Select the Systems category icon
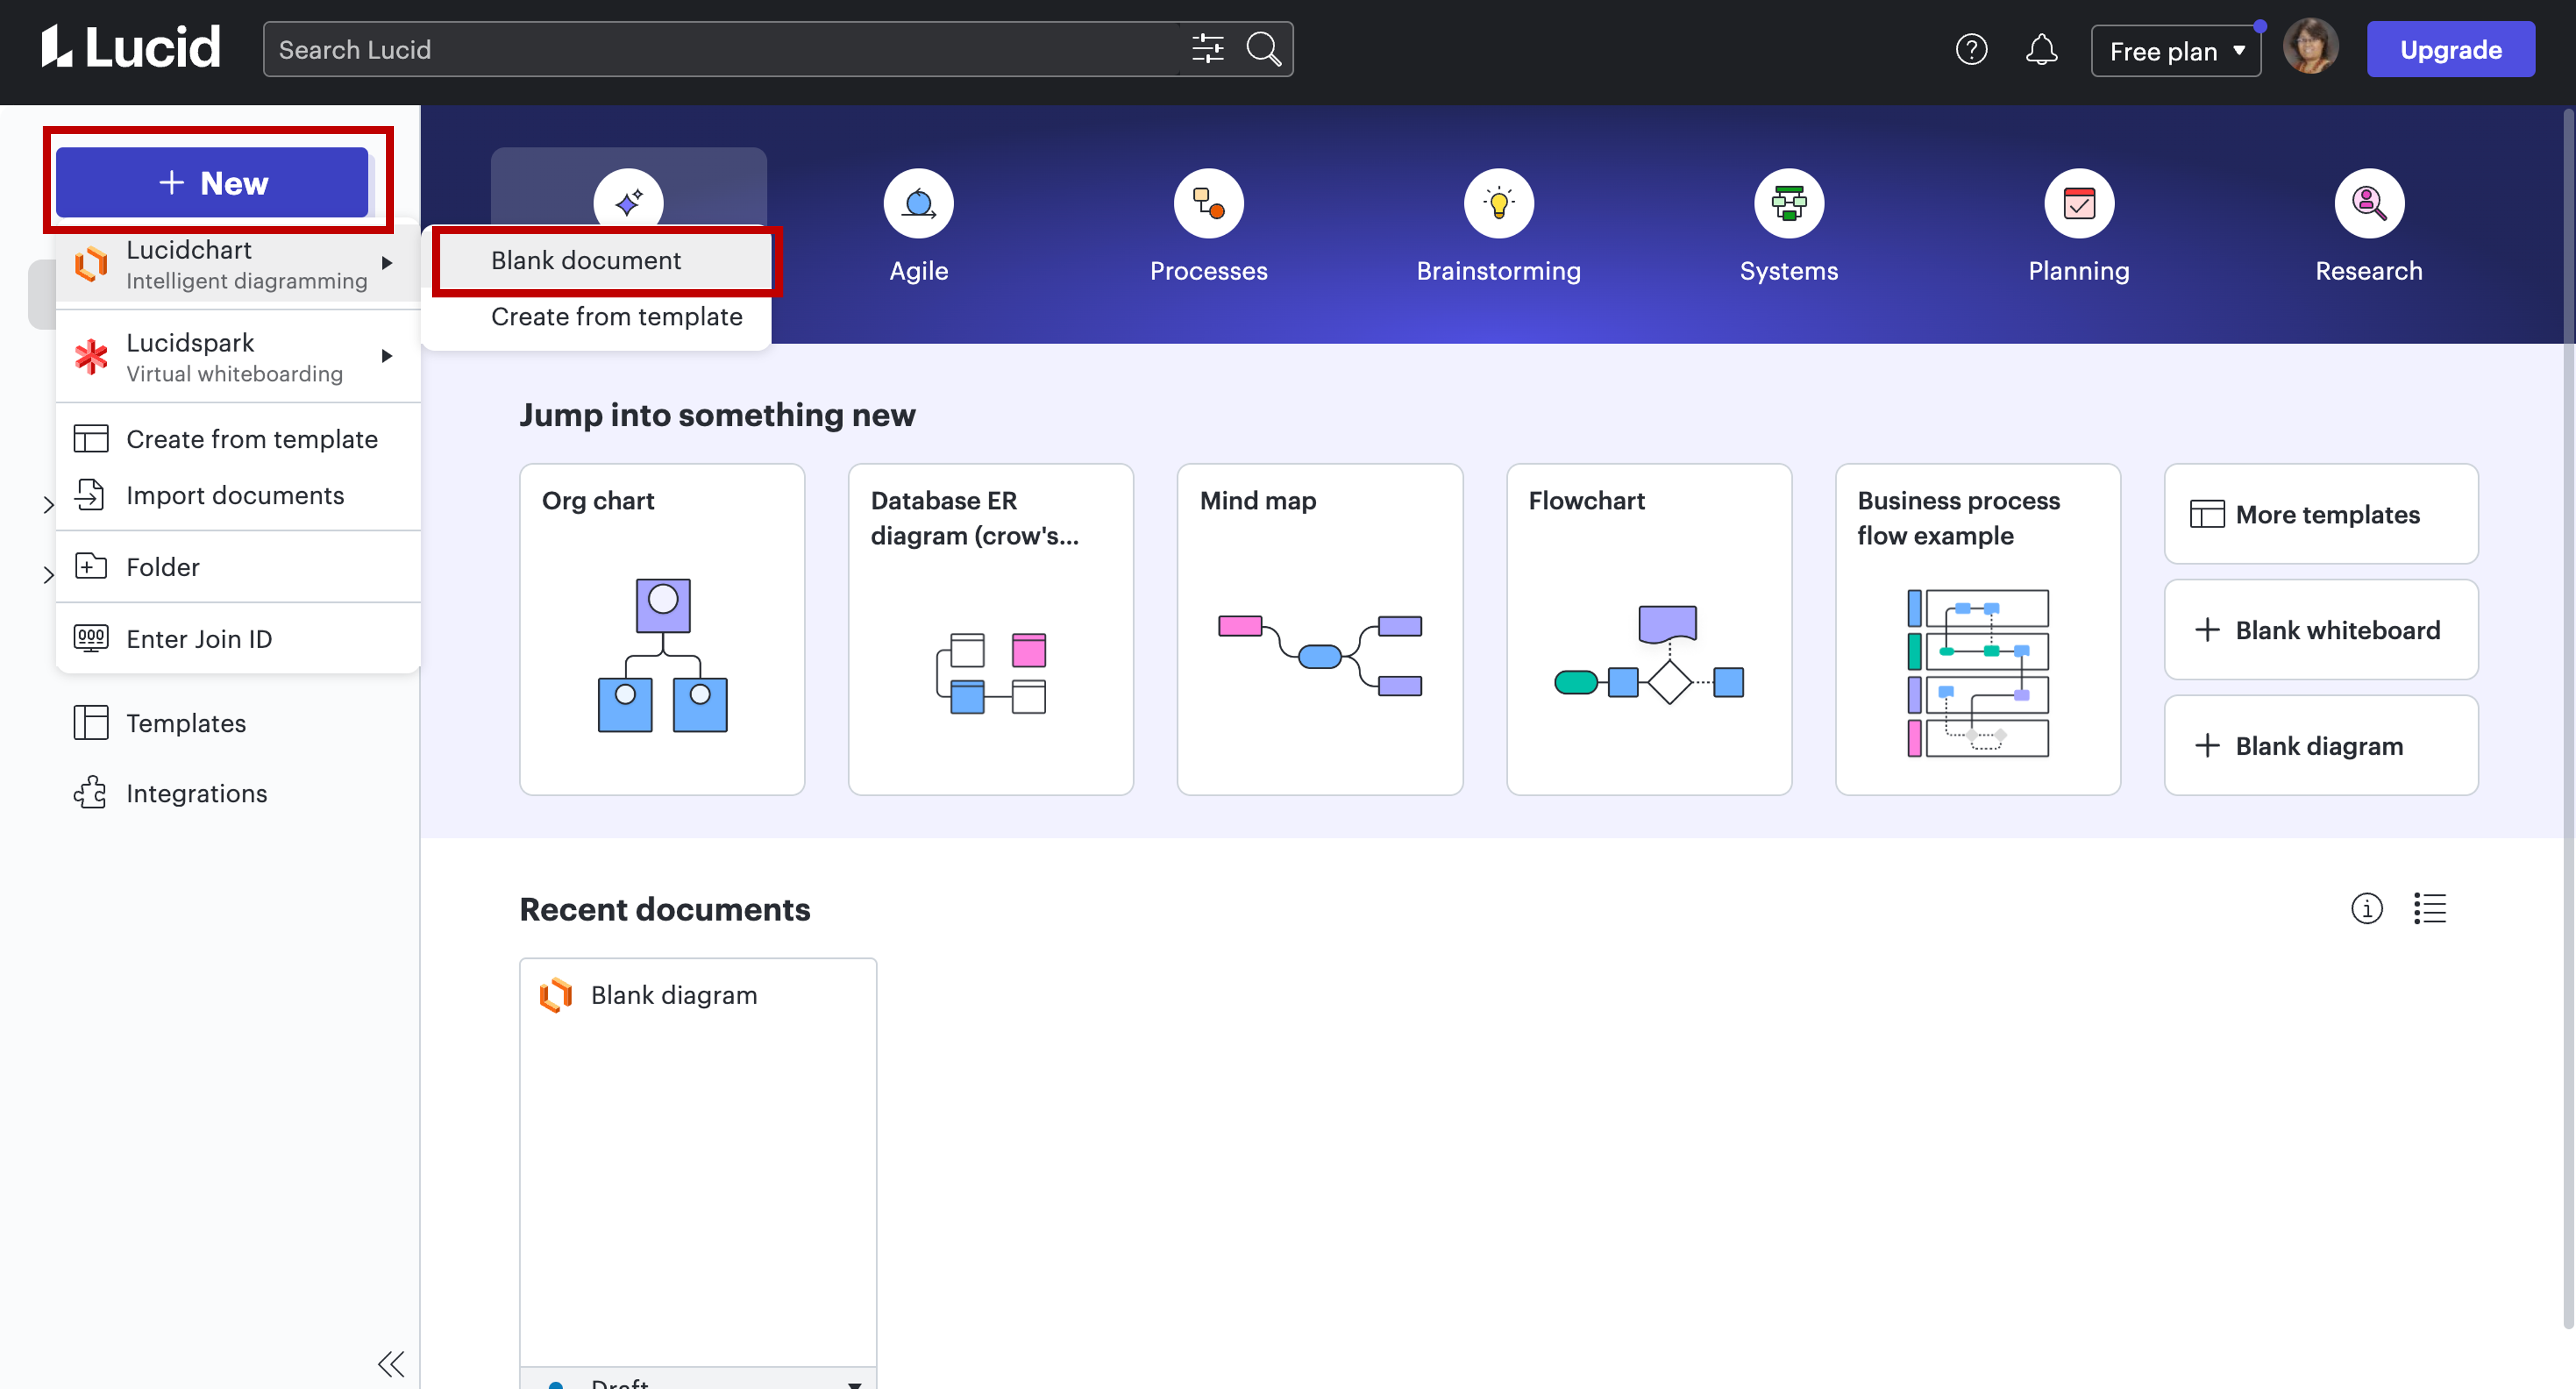 (x=1788, y=203)
